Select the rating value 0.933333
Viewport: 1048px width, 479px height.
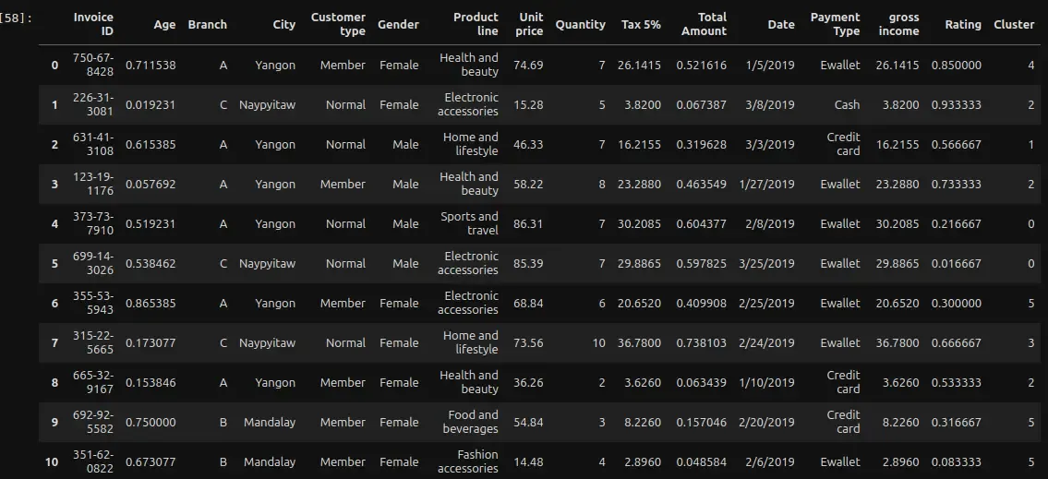[956, 104]
